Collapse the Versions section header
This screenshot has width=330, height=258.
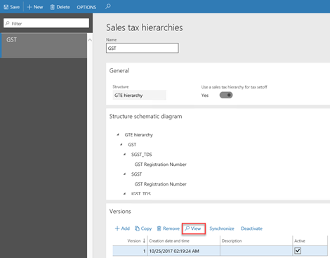pyautogui.click(x=120, y=211)
